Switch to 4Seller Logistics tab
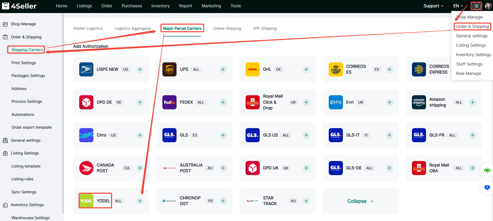The image size is (493, 221). [x=88, y=28]
